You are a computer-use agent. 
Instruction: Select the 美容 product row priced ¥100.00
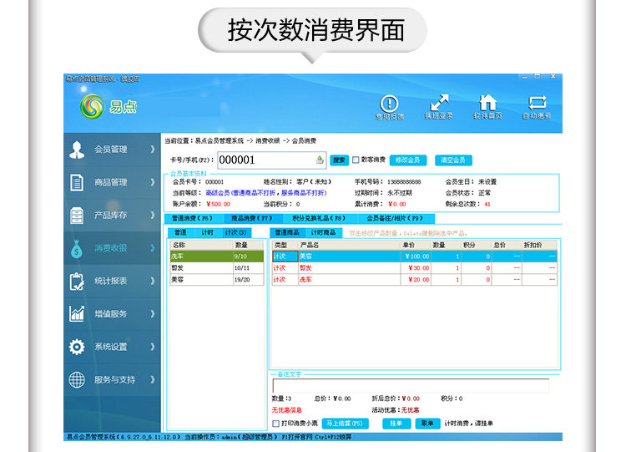click(x=414, y=256)
